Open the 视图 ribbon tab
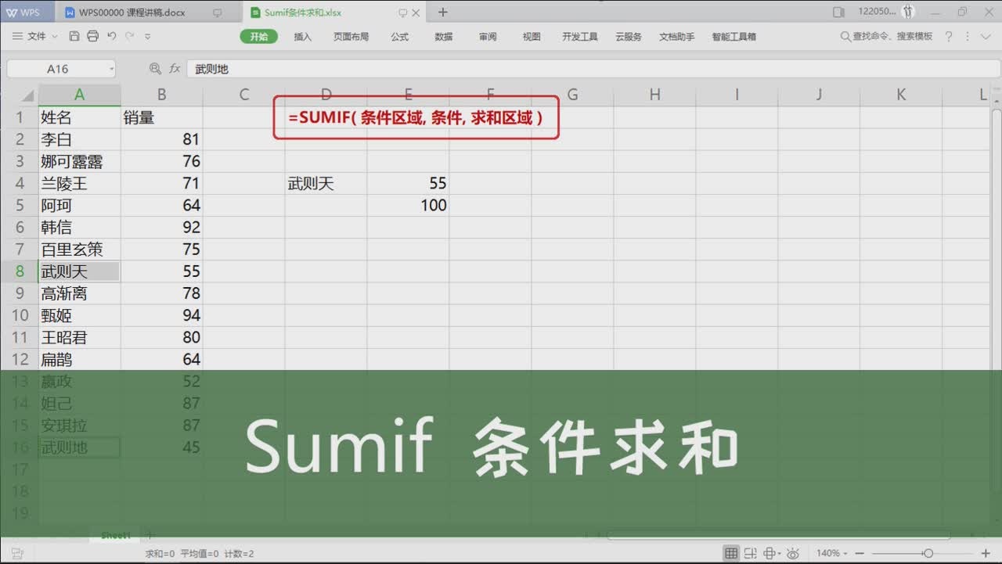Viewport: 1002px width, 564px height. (532, 37)
